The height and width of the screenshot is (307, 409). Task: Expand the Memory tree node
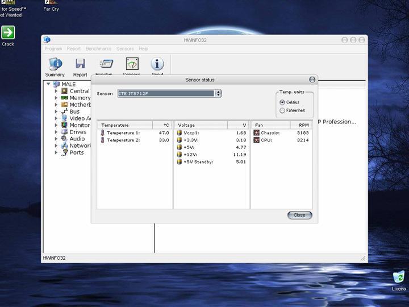[x=56, y=98]
